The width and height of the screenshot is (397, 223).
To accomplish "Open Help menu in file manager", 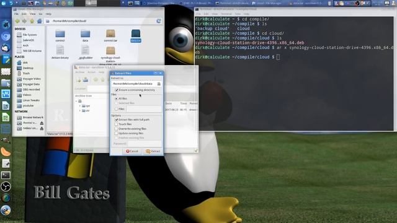I will tap(48, 14).
